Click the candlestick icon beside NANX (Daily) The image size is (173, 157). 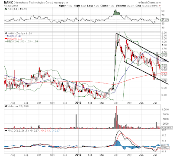point(6,33)
